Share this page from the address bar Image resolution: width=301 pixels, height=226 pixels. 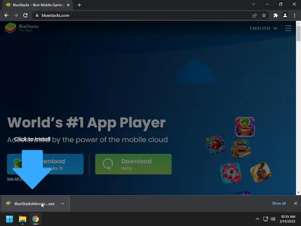pos(255,15)
